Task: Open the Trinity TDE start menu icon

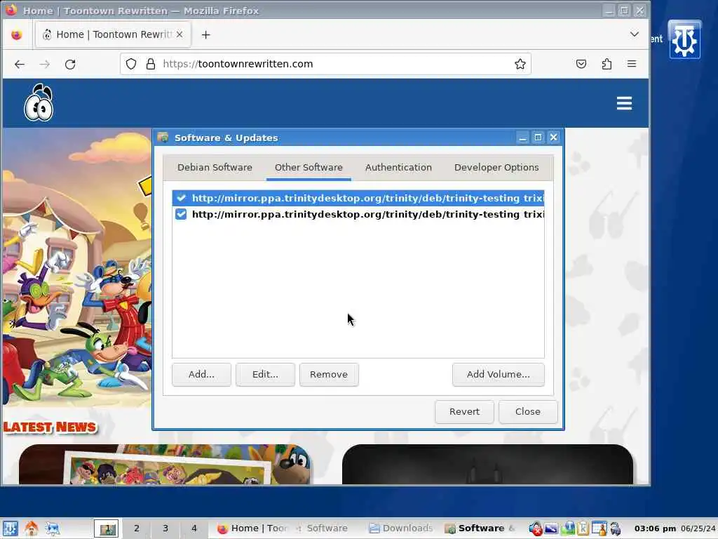Action: point(10,528)
